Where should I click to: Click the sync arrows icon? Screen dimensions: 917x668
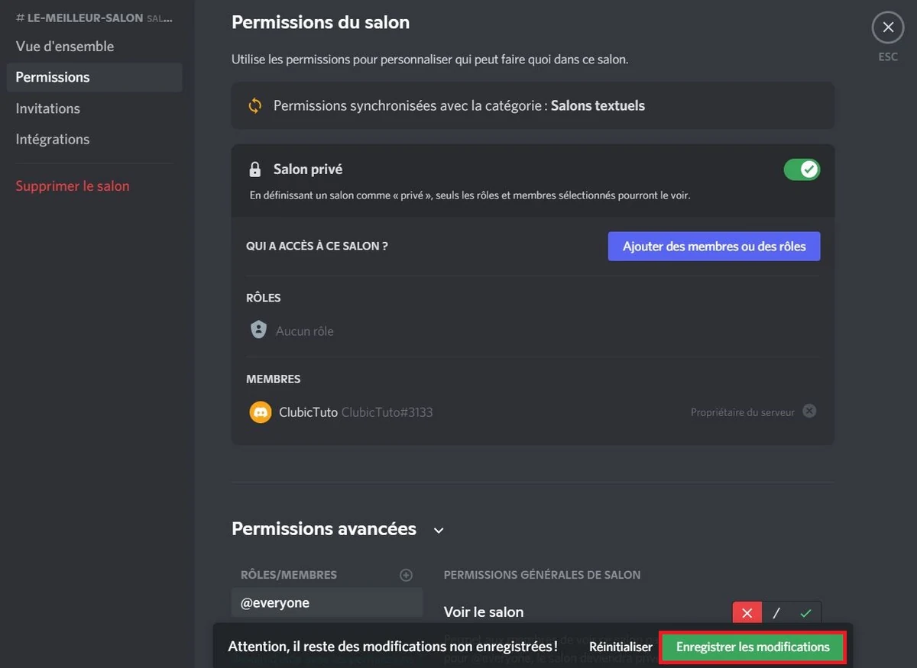click(x=255, y=106)
